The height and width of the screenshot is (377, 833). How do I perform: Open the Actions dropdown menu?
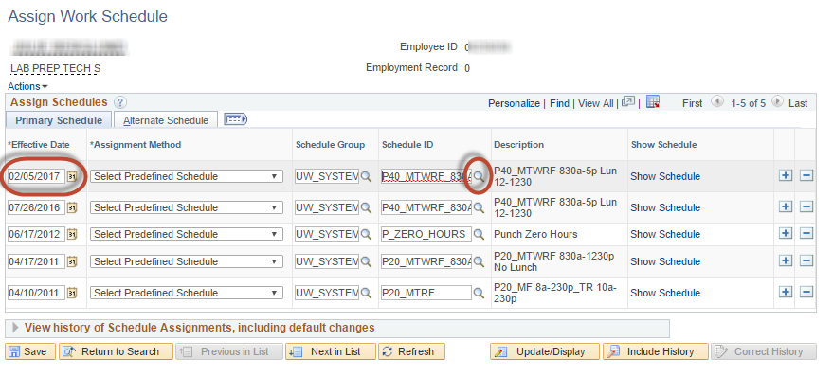click(27, 86)
